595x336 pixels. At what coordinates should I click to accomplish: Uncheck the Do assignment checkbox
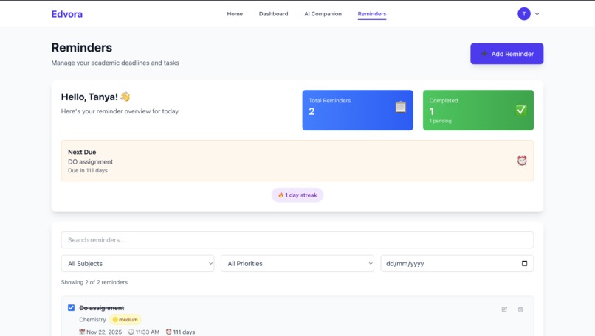[x=71, y=307]
